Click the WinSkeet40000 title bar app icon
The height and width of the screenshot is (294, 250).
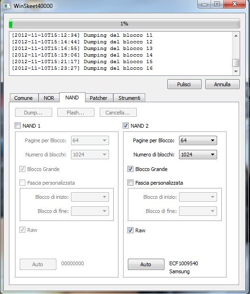[x=7, y=6]
